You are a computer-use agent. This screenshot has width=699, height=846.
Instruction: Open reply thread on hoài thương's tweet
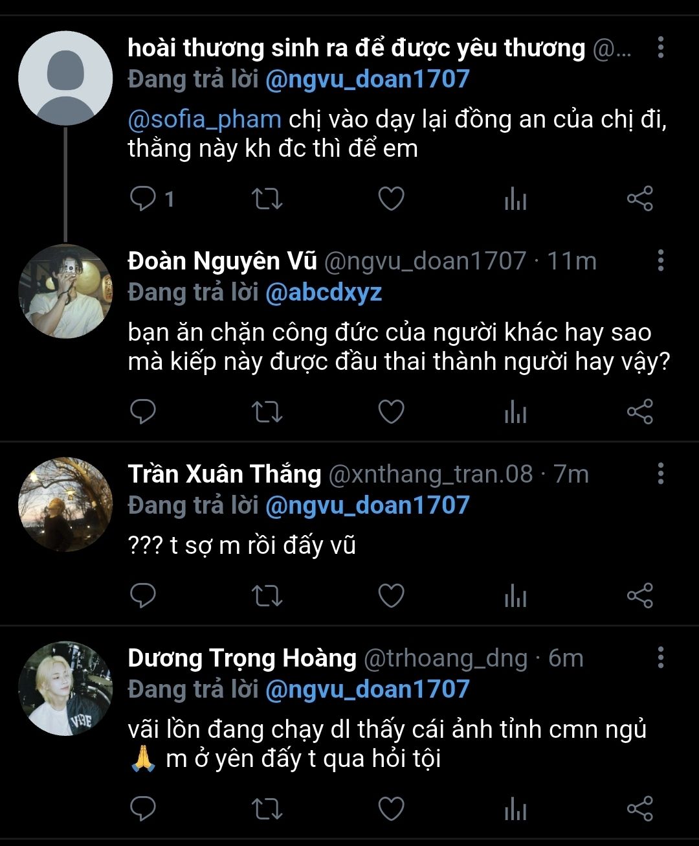(143, 199)
